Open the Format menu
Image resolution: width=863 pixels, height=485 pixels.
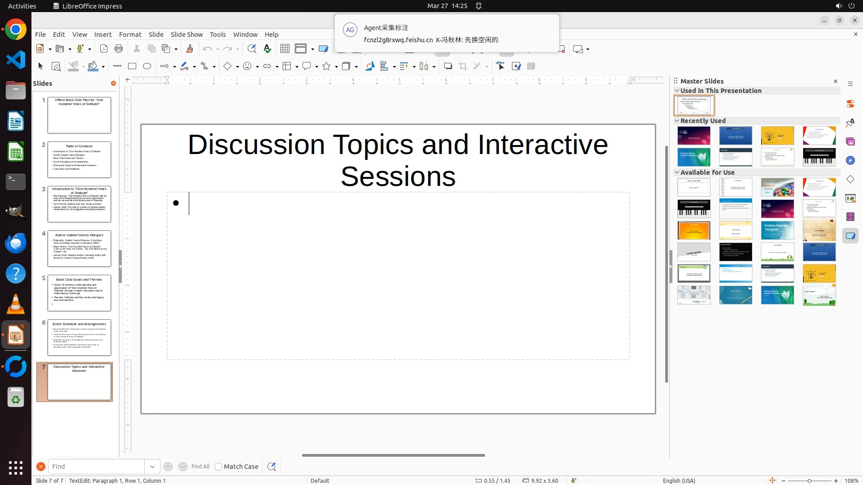(x=130, y=35)
